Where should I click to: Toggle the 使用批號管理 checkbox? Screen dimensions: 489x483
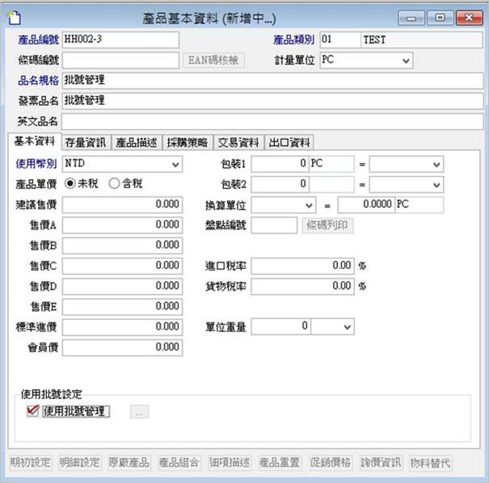32,411
